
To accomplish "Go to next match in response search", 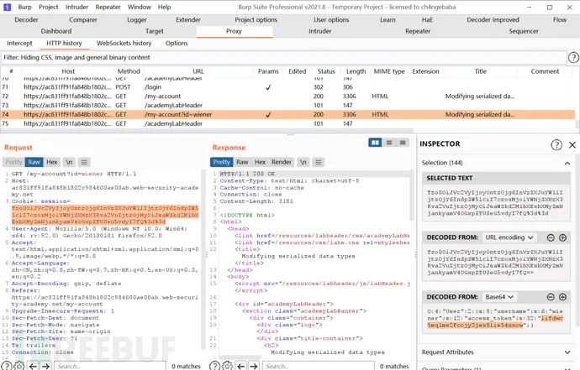I will [253, 366].
